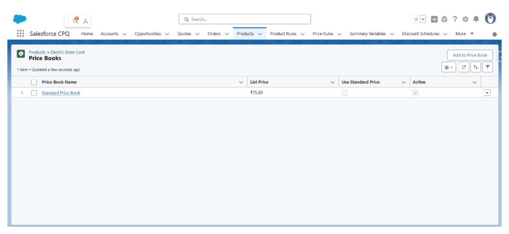Open Use Standard Price column chevron
509x234 pixels.
[x=404, y=82]
